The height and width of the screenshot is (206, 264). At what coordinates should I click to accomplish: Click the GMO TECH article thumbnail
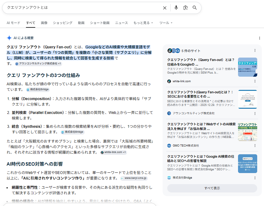248,131
